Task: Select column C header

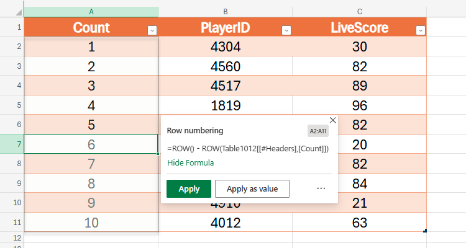Action: click(x=359, y=12)
